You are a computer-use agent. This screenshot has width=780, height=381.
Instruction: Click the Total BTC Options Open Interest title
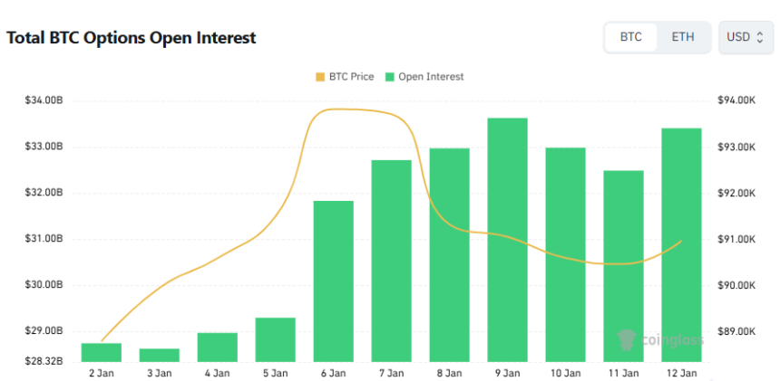click(132, 38)
